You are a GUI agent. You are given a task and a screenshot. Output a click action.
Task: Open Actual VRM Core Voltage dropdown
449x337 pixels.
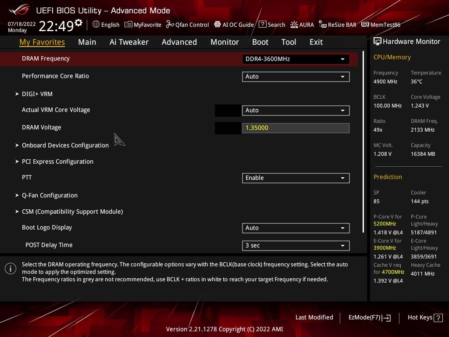(x=296, y=110)
